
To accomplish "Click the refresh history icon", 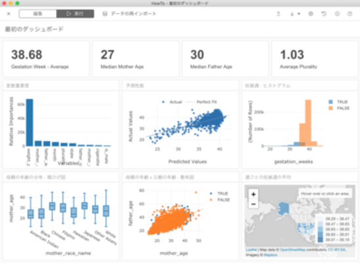I will (x=324, y=14).
